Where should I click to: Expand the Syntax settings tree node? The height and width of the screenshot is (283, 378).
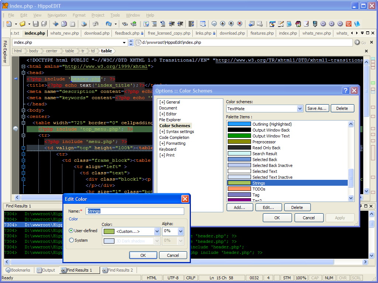coord(162,132)
